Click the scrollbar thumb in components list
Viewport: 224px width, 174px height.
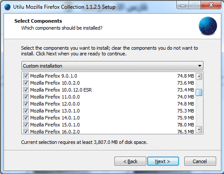199,92
